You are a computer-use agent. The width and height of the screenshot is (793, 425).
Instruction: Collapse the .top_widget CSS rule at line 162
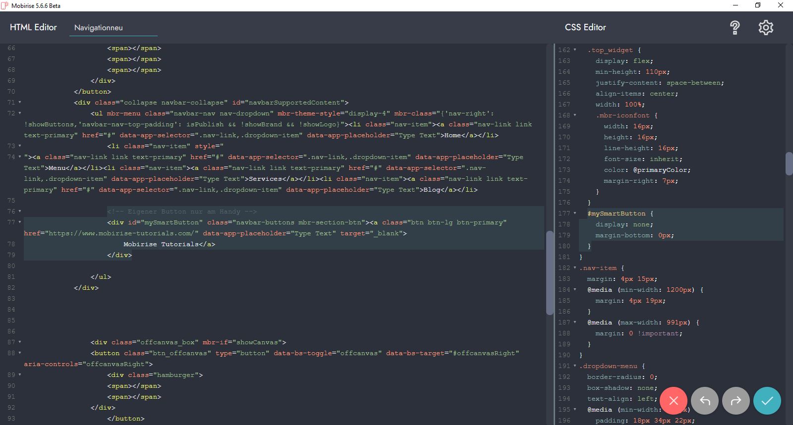point(575,50)
